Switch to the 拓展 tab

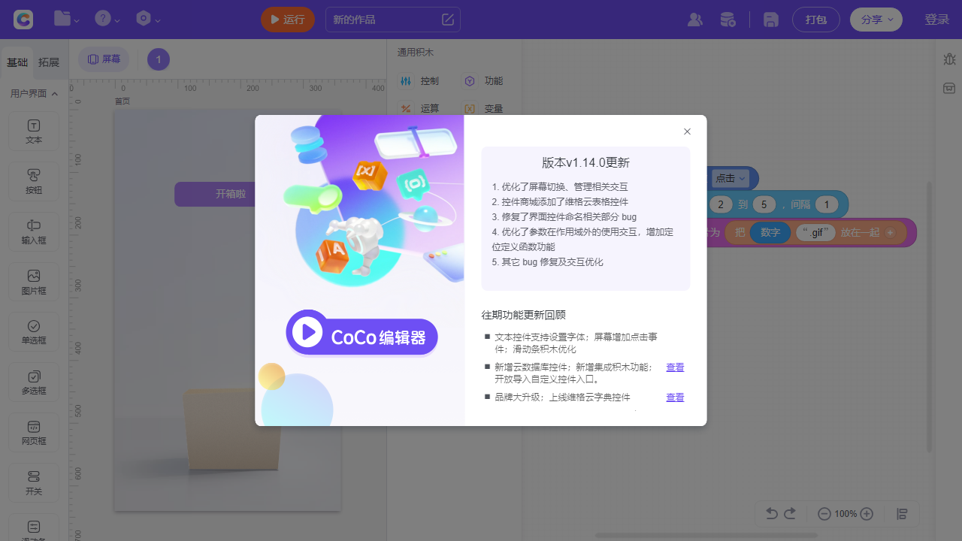point(49,62)
